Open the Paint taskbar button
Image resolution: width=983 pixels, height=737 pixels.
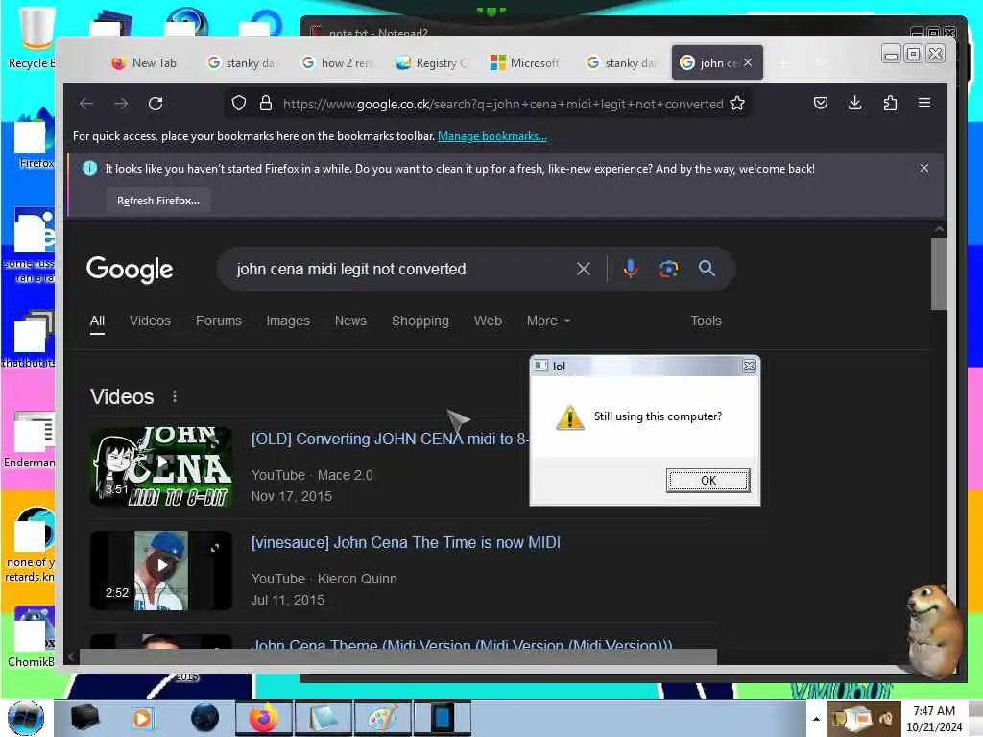pos(382,718)
